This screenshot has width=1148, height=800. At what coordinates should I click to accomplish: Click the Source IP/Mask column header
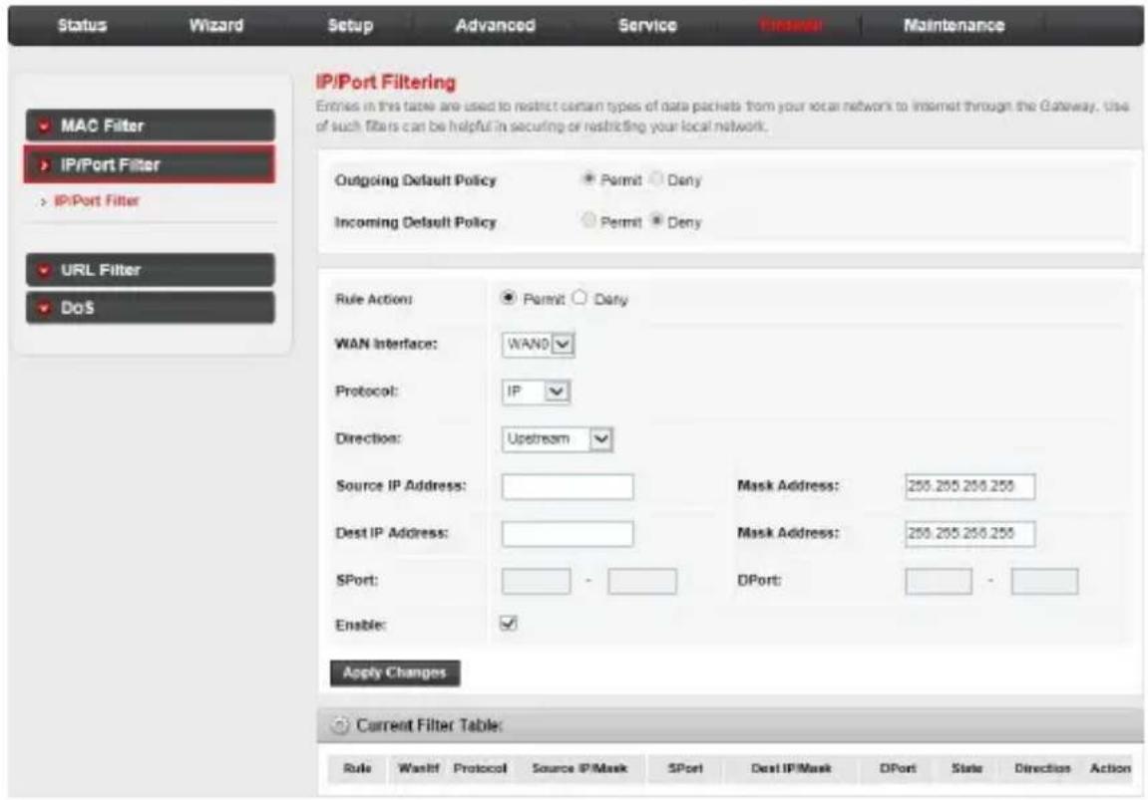tap(579, 768)
